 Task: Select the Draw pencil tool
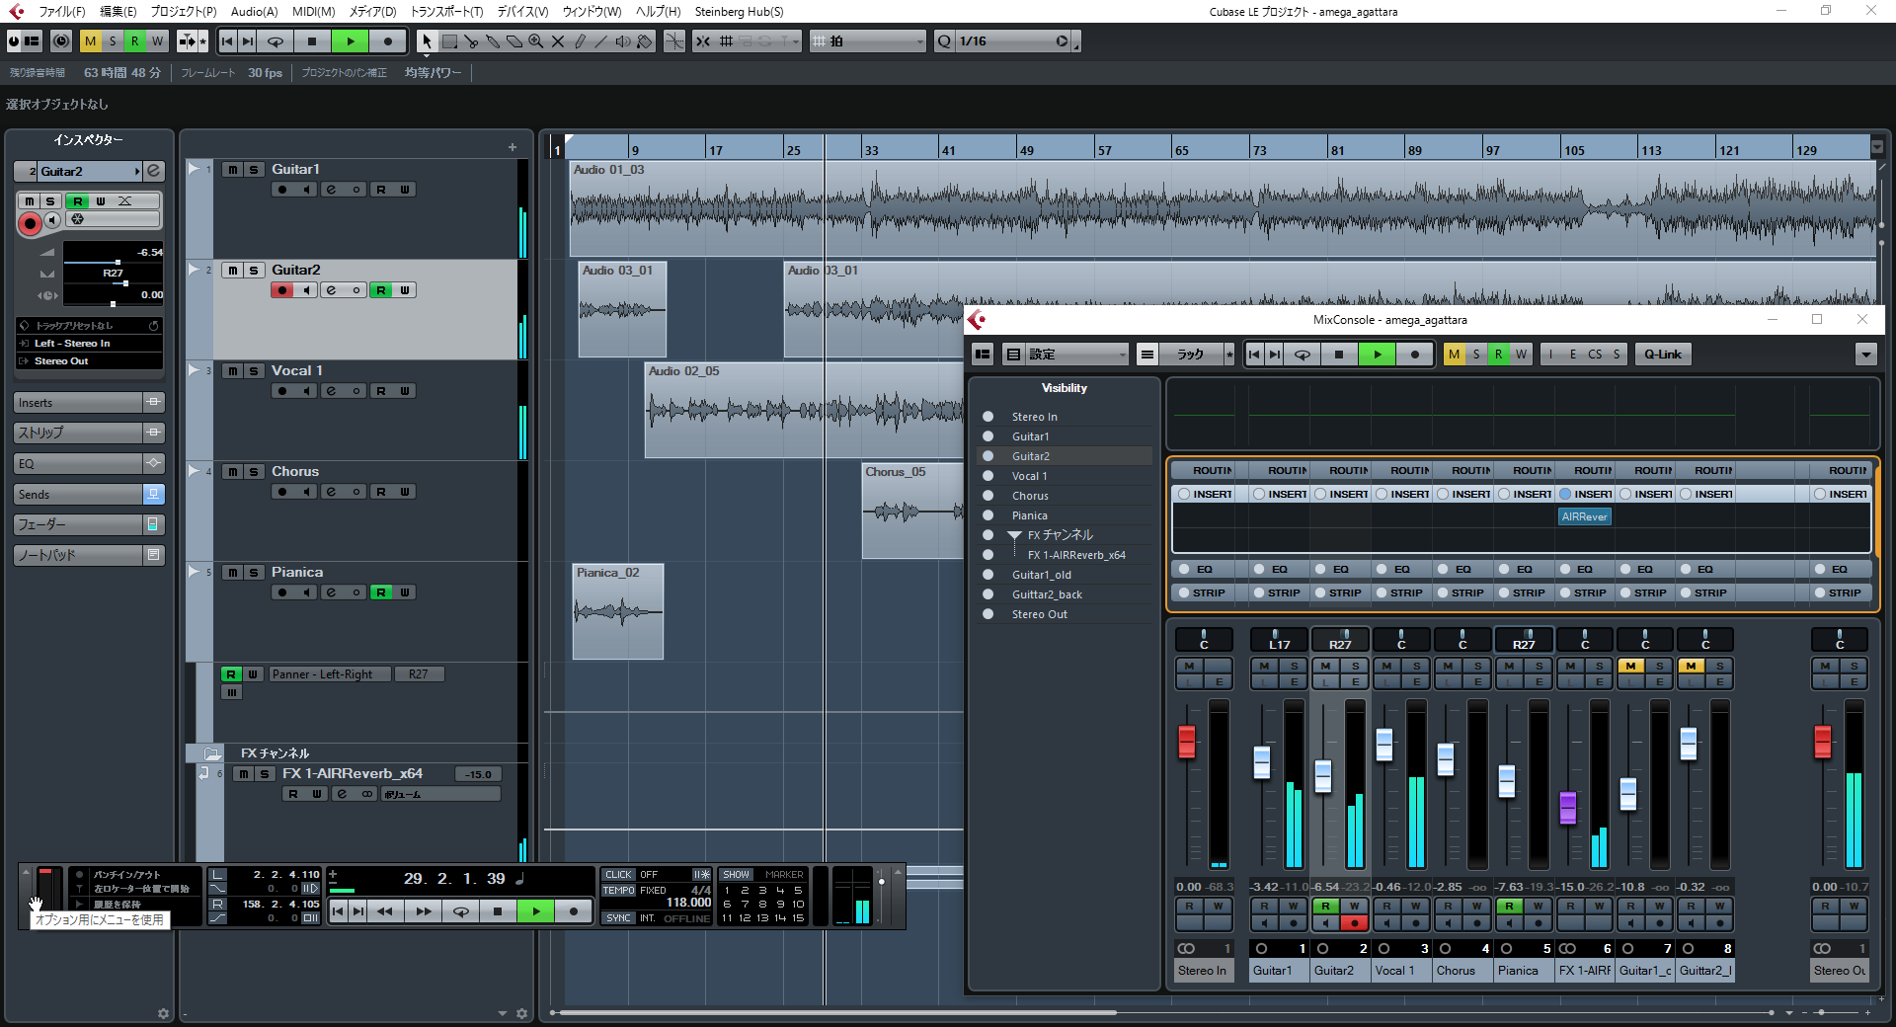[x=580, y=41]
